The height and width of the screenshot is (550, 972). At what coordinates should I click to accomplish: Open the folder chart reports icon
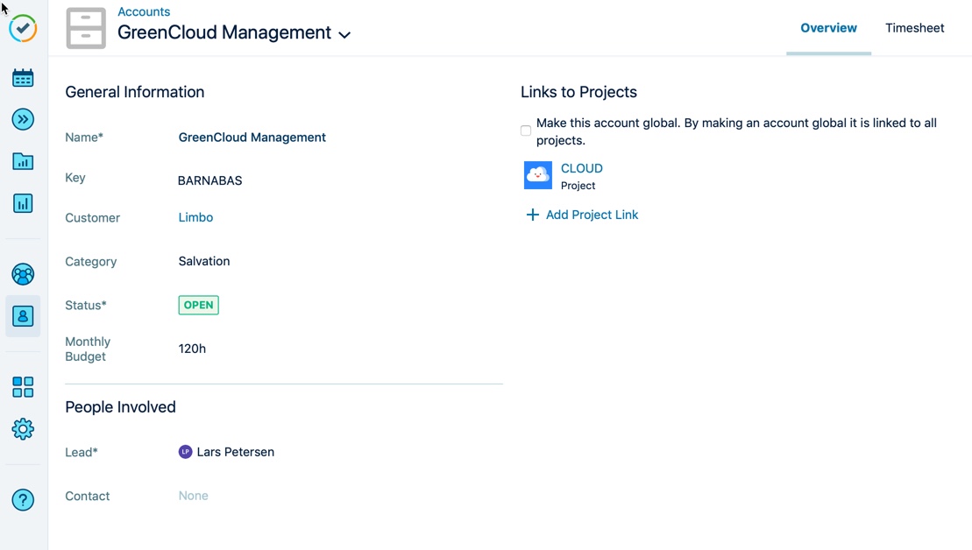pyautogui.click(x=23, y=161)
